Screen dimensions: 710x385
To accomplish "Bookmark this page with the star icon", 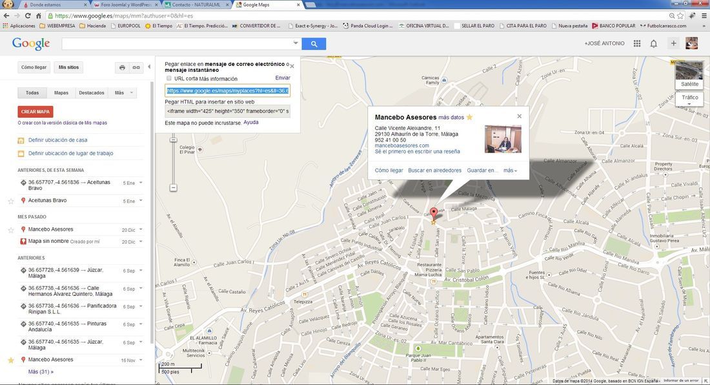I will tap(680, 16).
